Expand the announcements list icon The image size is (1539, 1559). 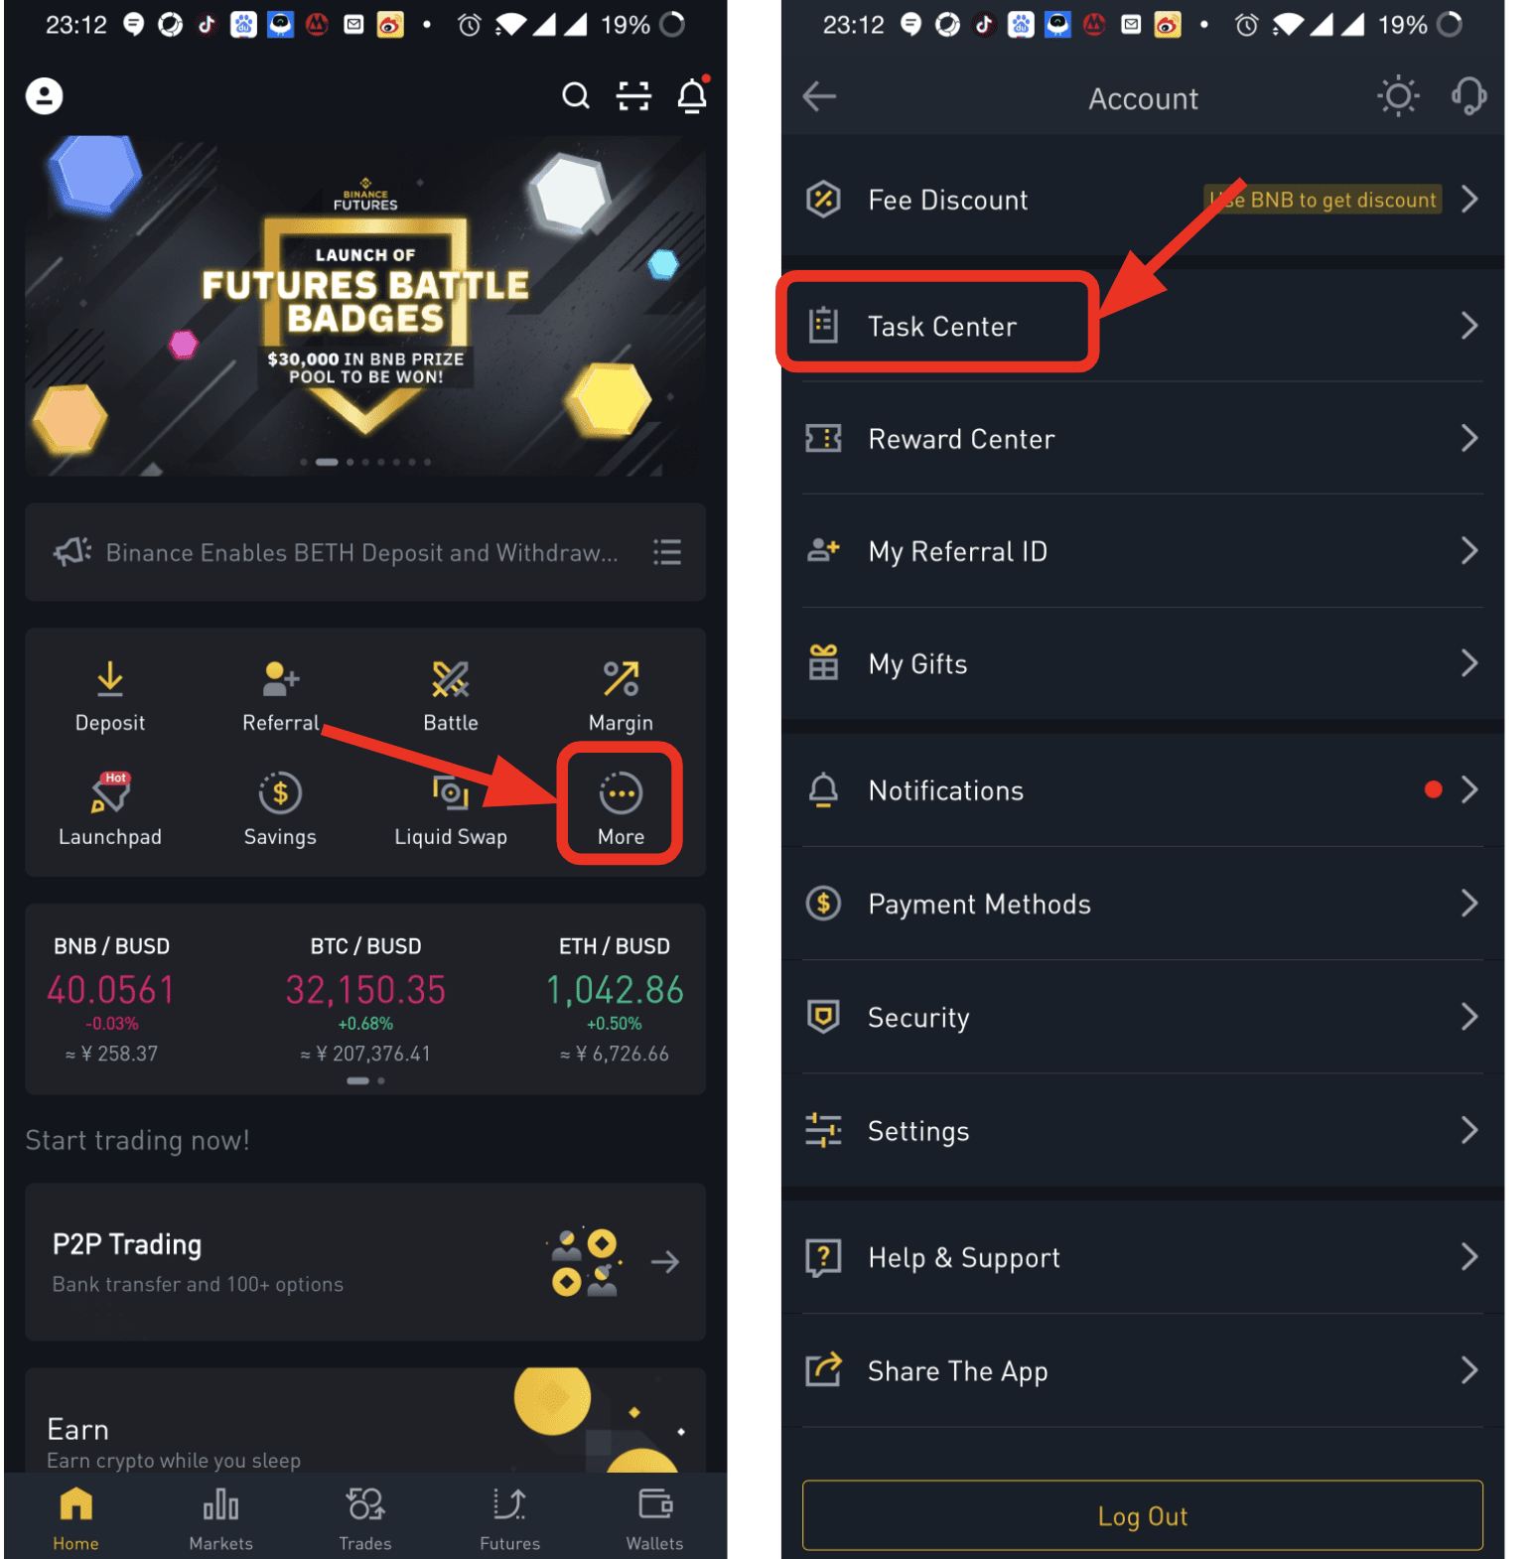pyautogui.click(x=667, y=552)
